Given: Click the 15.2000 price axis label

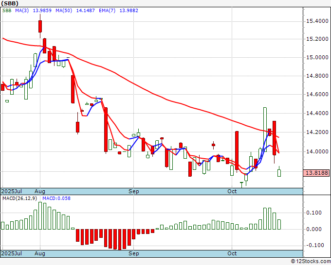Looking at the screenshot, I should pyautogui.click(x=317, y=39).
